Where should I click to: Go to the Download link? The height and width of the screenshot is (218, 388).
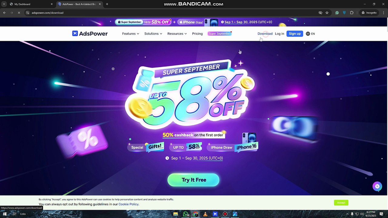[x=265, y=34]
